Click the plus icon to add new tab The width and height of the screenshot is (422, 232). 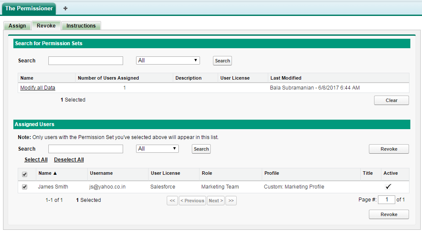[65, 8]
